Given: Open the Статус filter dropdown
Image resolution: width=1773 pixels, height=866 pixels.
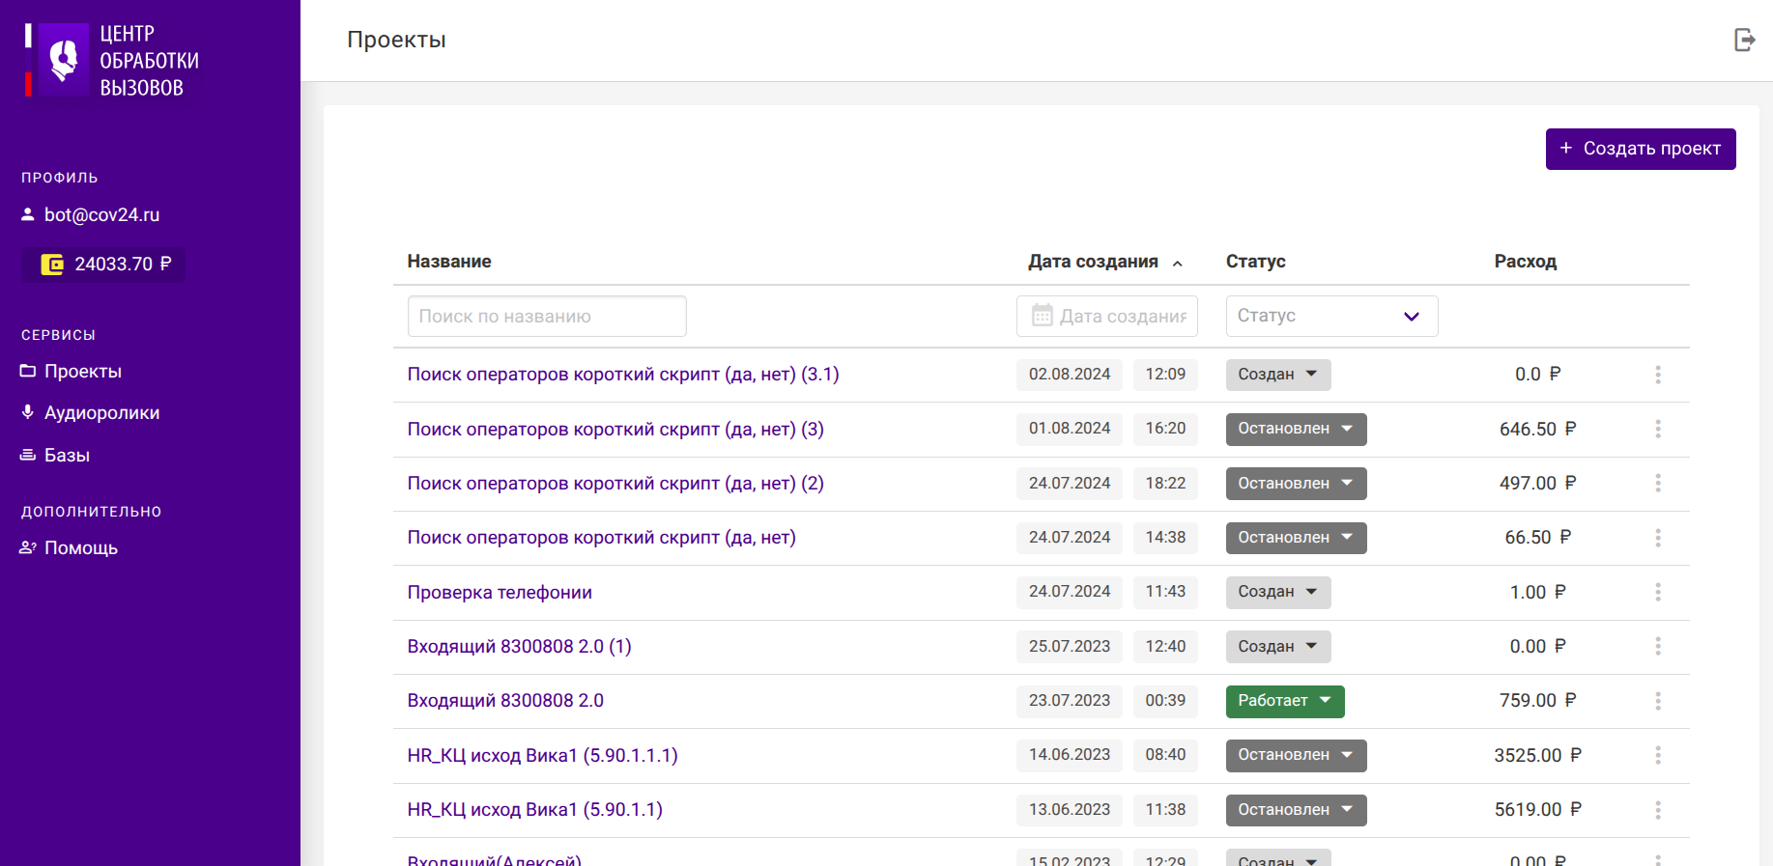Looking at the screenshot, I should [1331, 316].
